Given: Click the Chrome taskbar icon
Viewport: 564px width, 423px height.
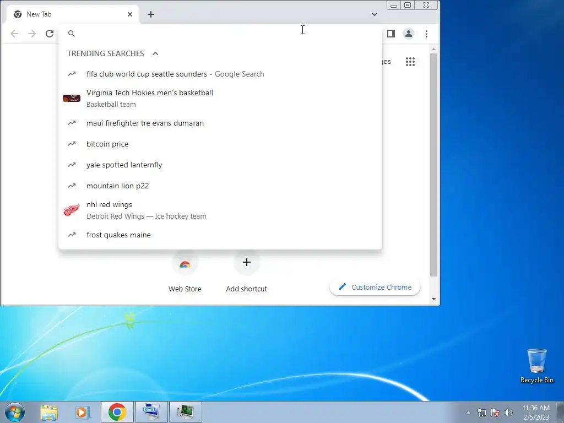Looking at the screenshot, I should tap(117, 412).
